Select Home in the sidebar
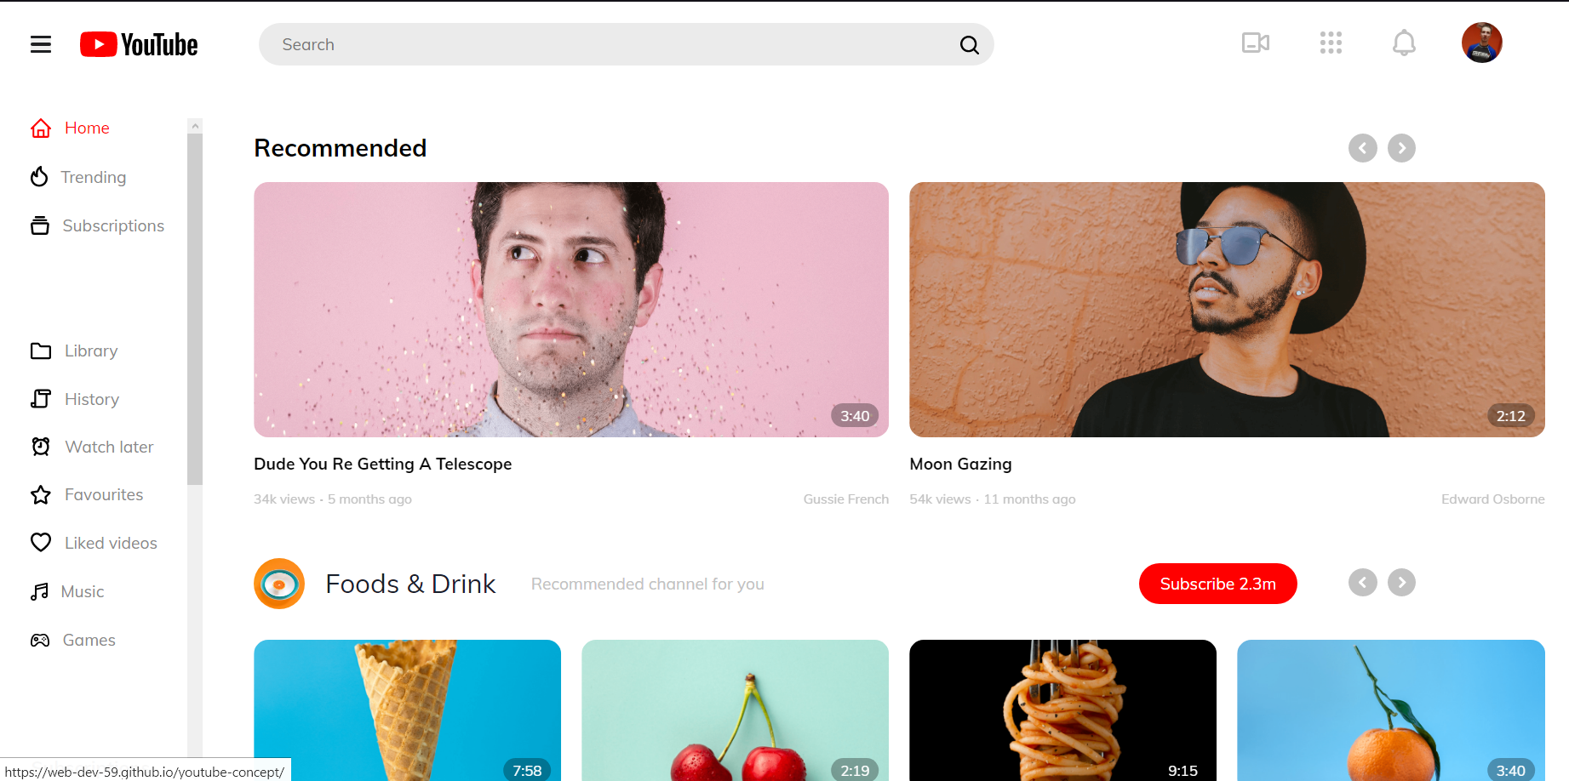Screen dimensions: 1569x781 click(x=87, y=128)
